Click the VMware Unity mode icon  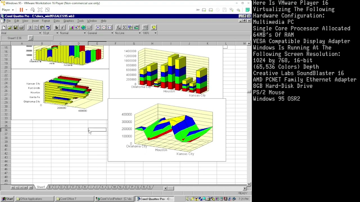click(47, 10)
